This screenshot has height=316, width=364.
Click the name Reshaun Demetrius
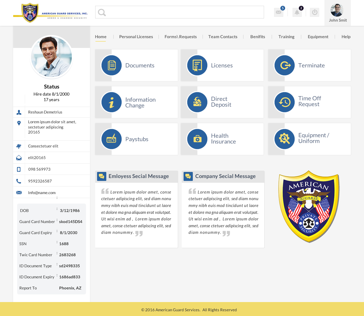click(x=45, y=112)
